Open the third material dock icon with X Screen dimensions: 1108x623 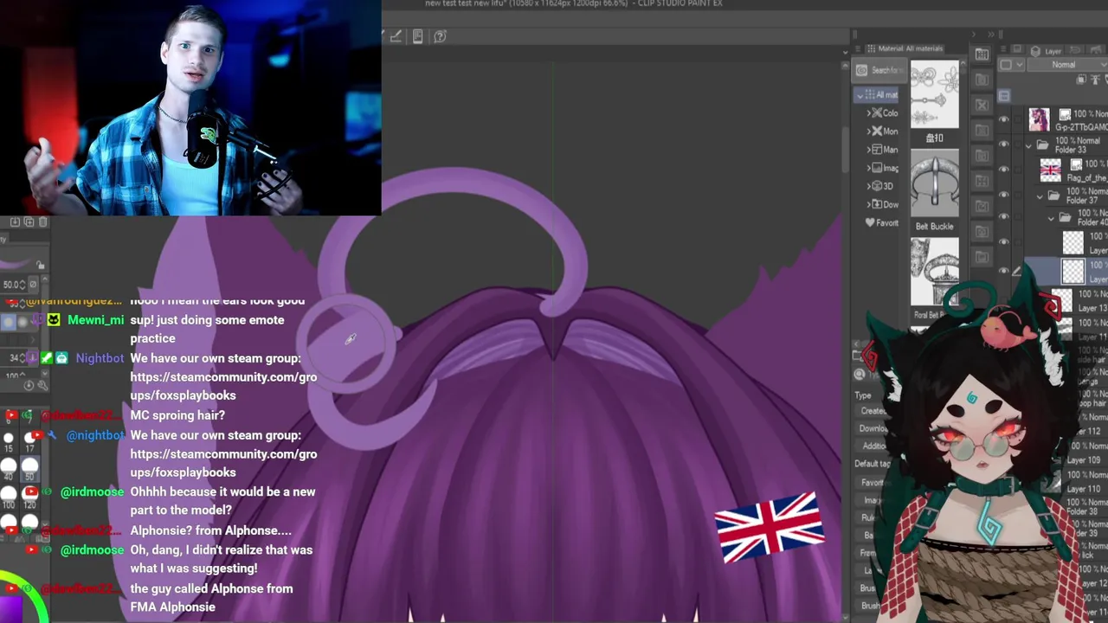click(982, 105)
